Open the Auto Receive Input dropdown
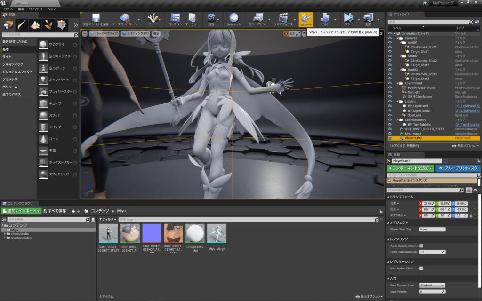 (432, 285)
